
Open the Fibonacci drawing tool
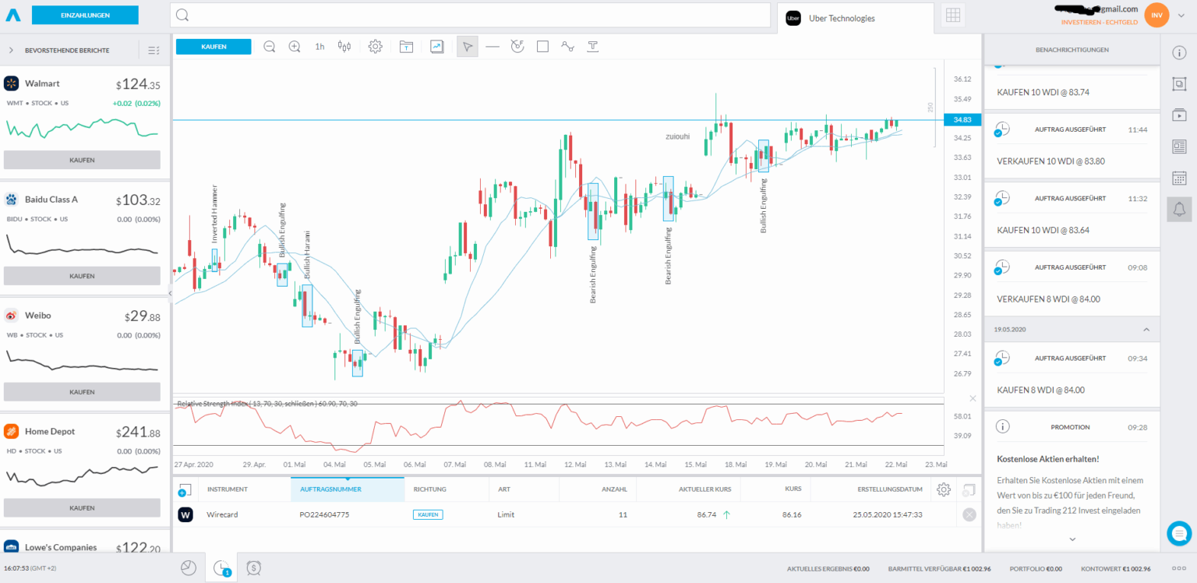click(x=517, y=46)
